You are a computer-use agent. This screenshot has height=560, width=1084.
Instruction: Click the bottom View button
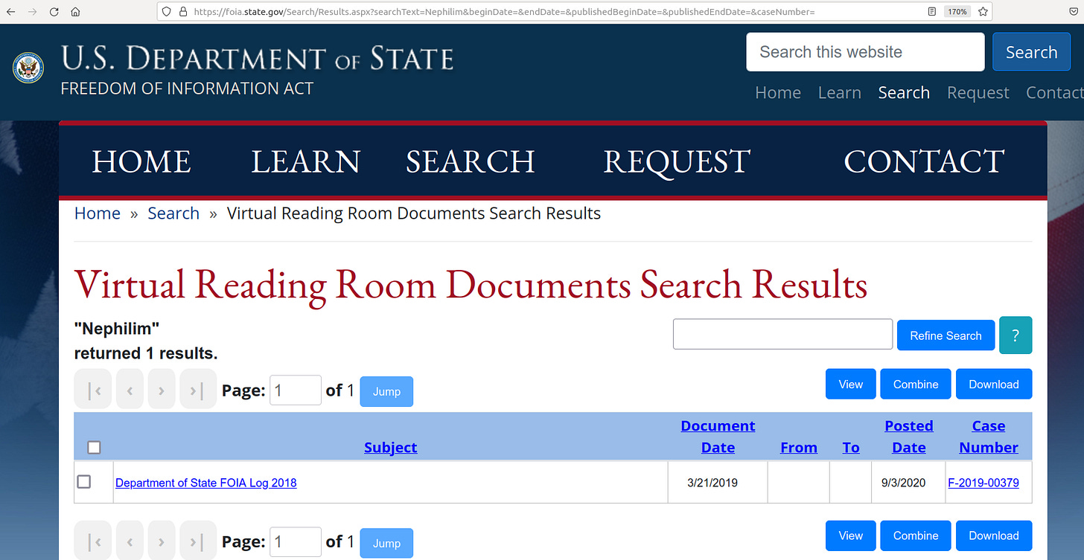click(850, 535)
